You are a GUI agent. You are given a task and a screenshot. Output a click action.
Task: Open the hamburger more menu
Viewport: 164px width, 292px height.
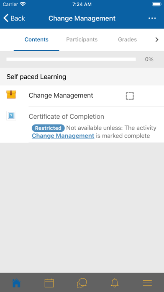click(147, 283)
